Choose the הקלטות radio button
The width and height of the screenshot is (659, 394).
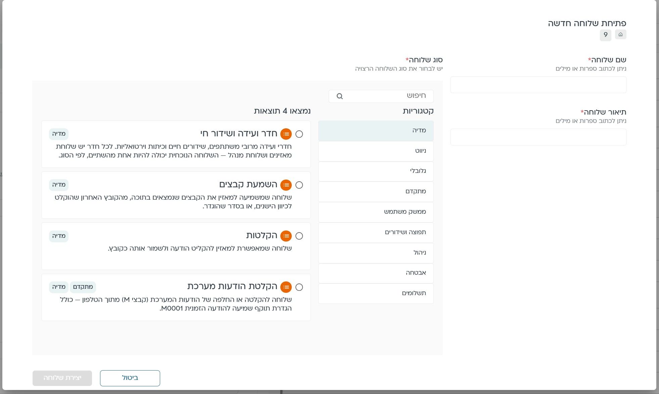pyautogui.click(x=299, y=236)
